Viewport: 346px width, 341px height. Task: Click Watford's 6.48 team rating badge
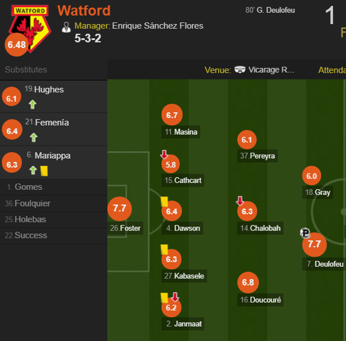tap(17, 44)
